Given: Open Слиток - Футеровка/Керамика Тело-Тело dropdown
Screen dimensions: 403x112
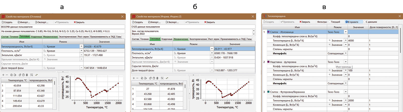Looking at the screenshot, I should pyautogui.click(x=346, y=92).
